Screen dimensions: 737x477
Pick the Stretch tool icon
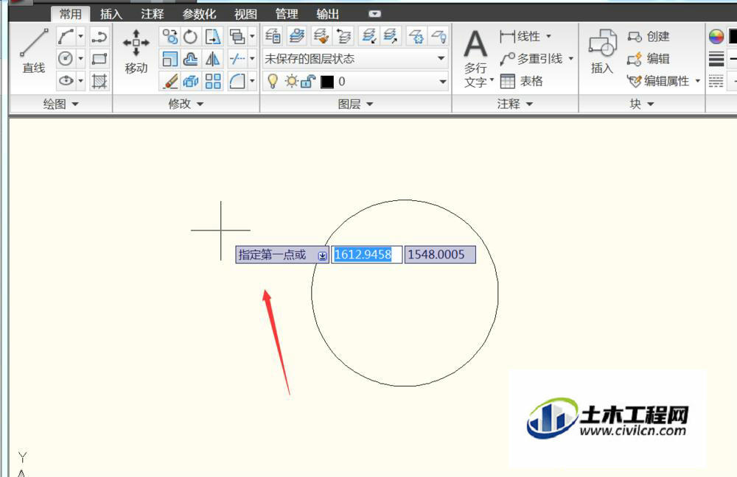pyautogui.click(x=212, y=36)
